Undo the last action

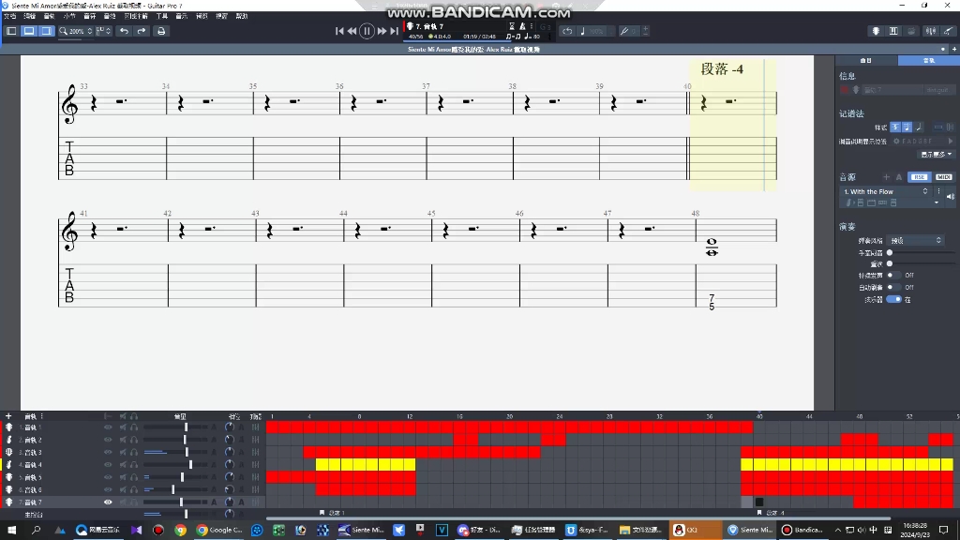125,31
